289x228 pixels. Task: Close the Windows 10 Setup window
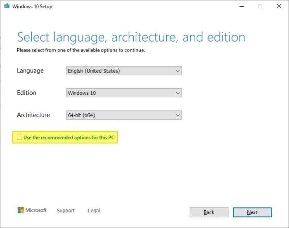click(x=279, y=6)
